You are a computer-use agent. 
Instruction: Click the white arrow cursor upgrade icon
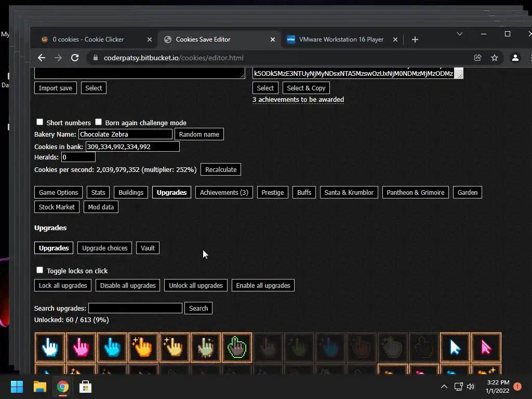[x=455, y=348]
